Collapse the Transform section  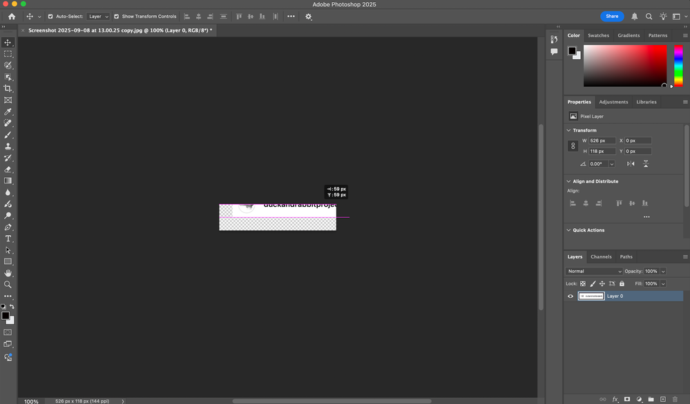point(568,130)
